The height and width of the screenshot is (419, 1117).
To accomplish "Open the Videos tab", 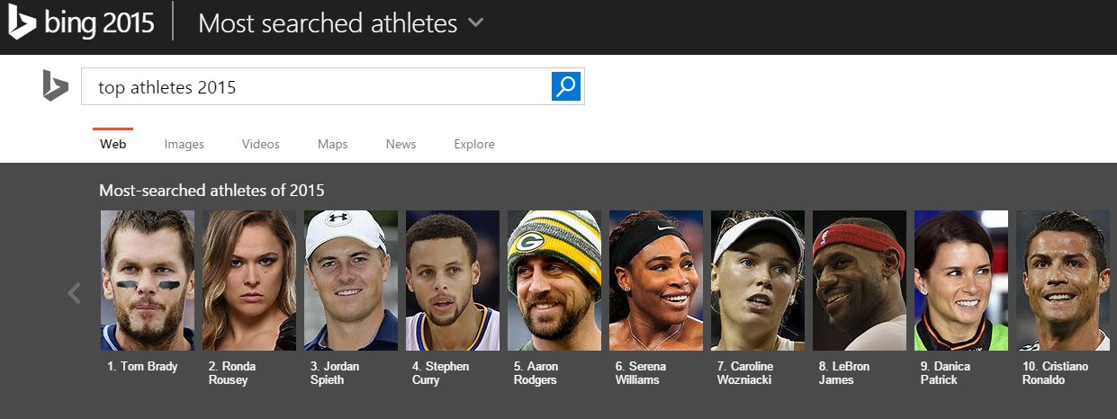I will pyautogui.click(x=261, y=144).
